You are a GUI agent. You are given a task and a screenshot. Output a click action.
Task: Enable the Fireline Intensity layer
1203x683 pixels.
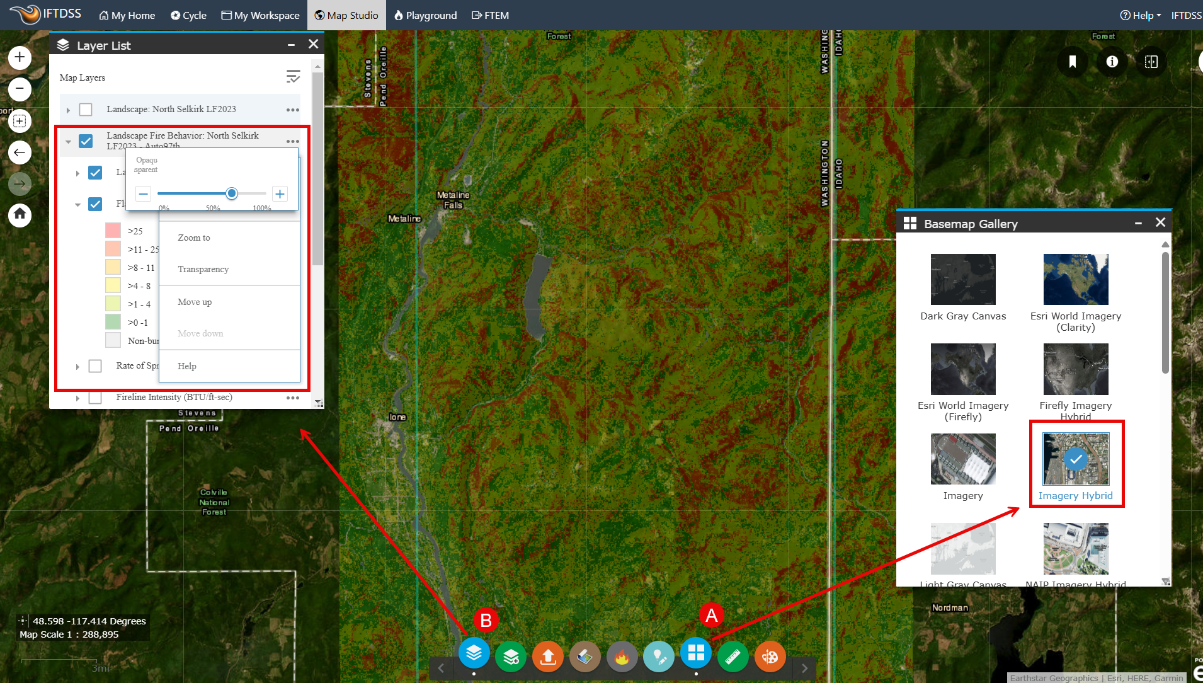point(95,397)
